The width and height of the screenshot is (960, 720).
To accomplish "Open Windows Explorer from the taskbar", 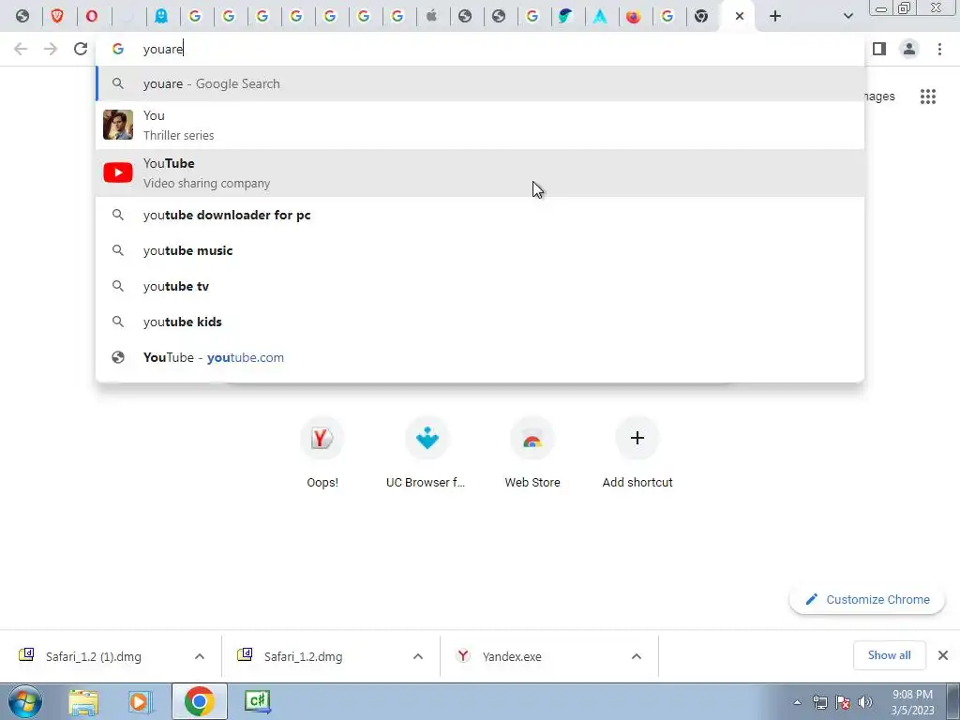I will pyautogui.click(x=83, y=701).
